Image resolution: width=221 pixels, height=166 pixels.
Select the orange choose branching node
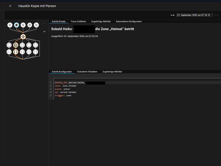tap(23, 37)
